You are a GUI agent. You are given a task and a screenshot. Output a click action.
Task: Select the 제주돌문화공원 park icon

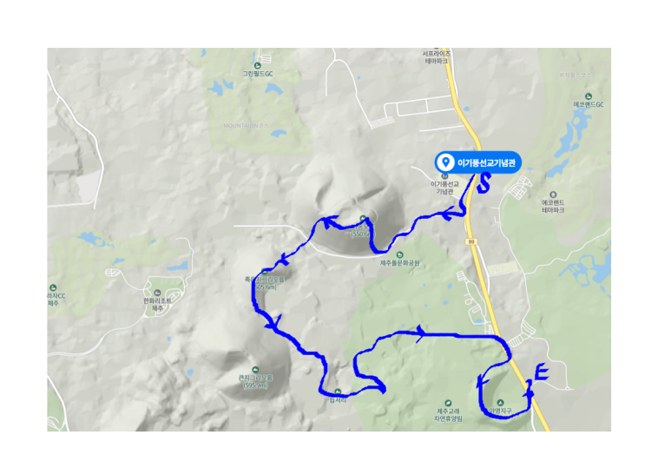pyautogui.click(x=399, y=255)
